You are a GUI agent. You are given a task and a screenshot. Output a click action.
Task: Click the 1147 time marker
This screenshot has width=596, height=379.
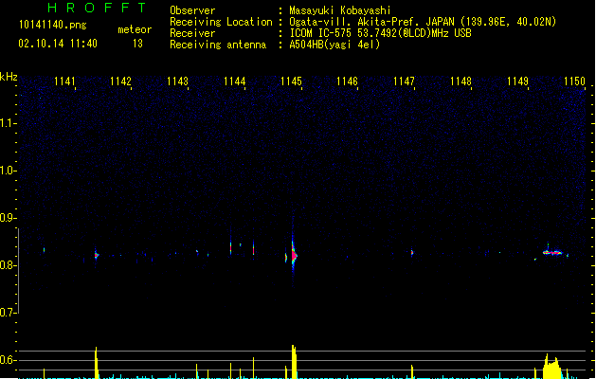click(404, 81)
